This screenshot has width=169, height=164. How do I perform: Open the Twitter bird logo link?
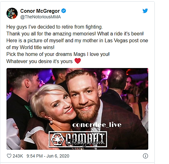(x=145, y=11)
